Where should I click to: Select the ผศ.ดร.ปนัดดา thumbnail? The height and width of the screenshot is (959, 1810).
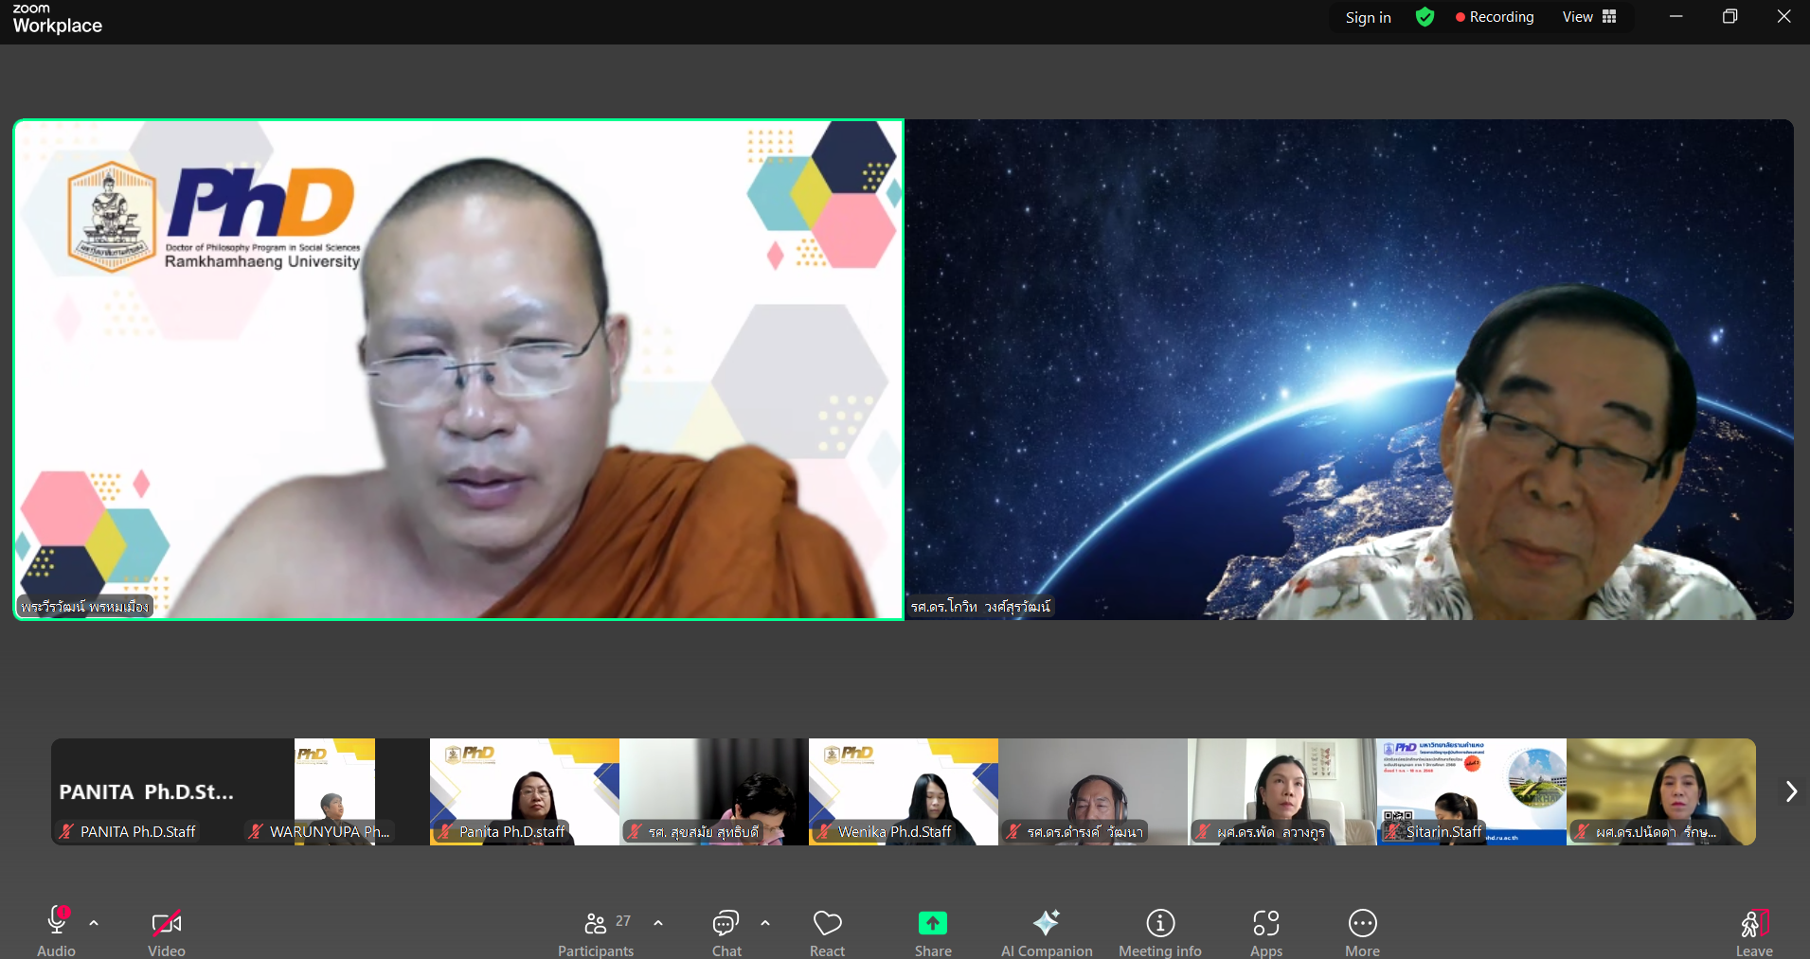[x=1661, y=791]
